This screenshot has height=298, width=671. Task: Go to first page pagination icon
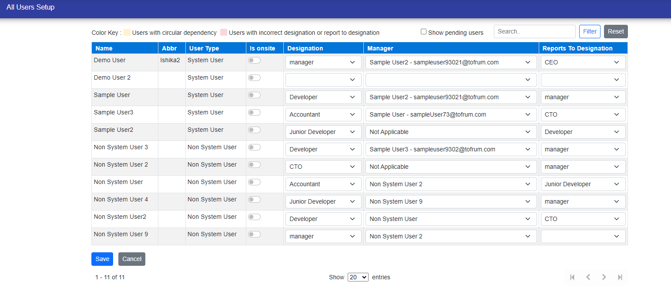click(572, 277)
